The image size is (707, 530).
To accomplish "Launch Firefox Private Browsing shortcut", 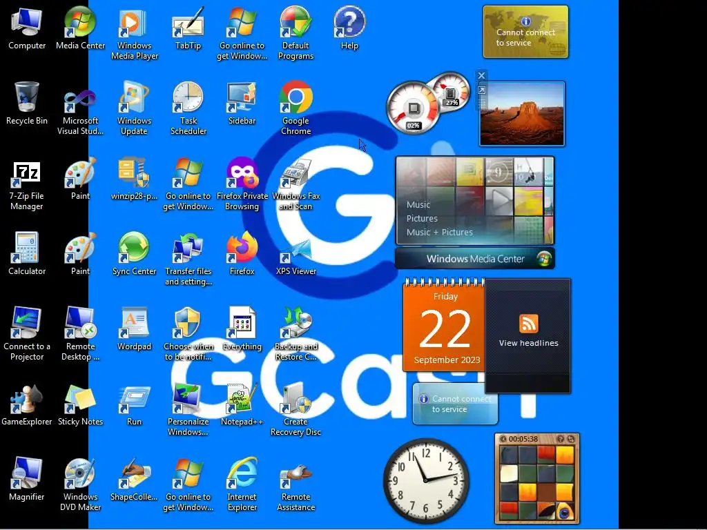I will click(242, 185).
